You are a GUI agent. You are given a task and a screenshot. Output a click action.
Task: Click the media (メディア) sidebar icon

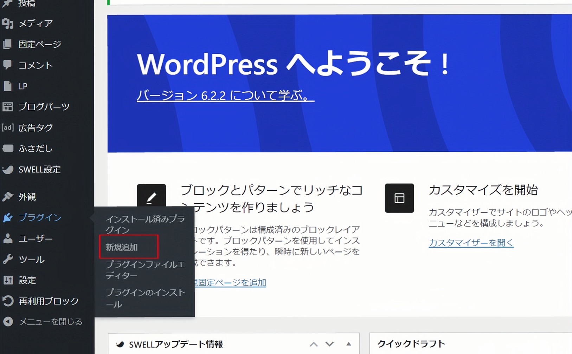pyautogui.click(x=8, y=24)
